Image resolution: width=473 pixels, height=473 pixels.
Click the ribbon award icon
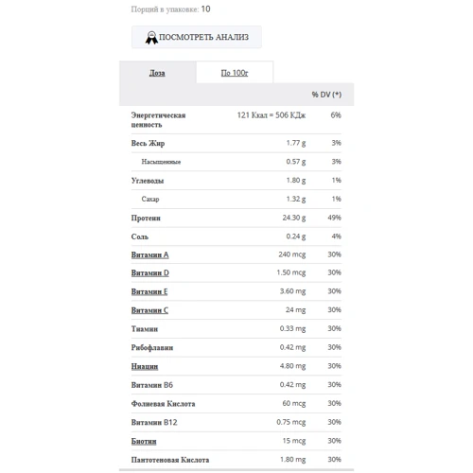point(151,38)
